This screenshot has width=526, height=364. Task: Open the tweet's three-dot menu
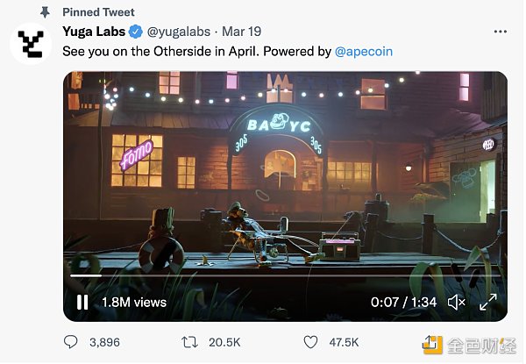tap(501, 32)
